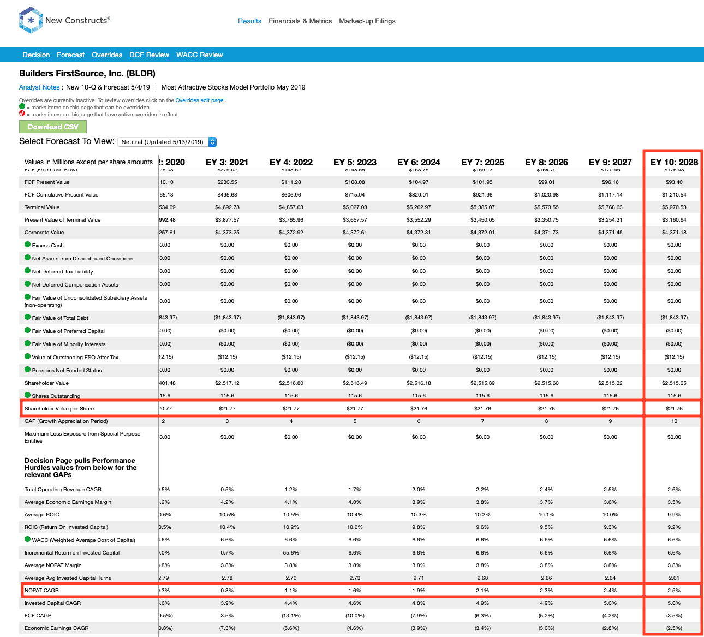
Task: Click the 55.6% Incremental Return cell
Action: point(291,553)
